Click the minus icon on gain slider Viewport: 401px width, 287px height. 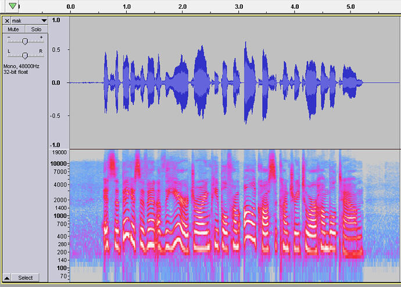[9, 37]
